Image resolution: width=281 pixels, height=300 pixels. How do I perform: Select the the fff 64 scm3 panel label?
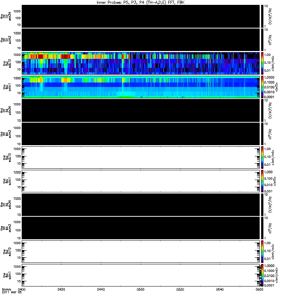point(6,228)
